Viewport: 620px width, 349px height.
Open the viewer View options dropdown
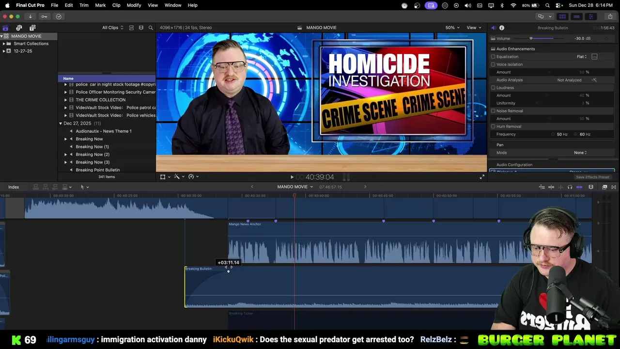pyautogui.click(x=474, y=28)
